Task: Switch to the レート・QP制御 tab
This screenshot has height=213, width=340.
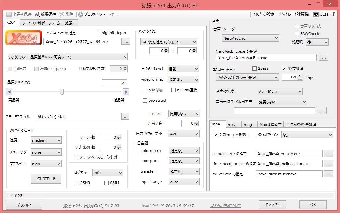Action: point(34,23)
